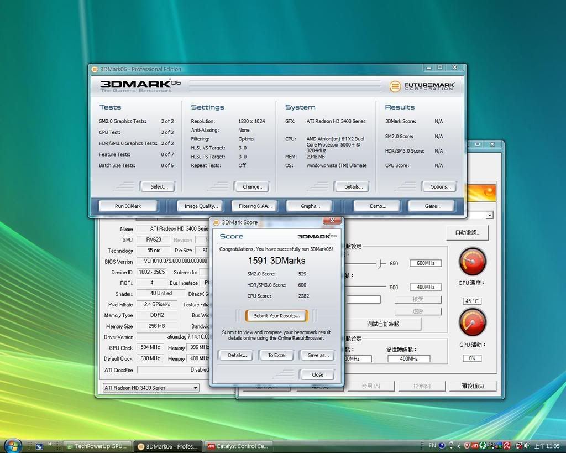Click the 600MHz clock value box

[x=426, y=263]
